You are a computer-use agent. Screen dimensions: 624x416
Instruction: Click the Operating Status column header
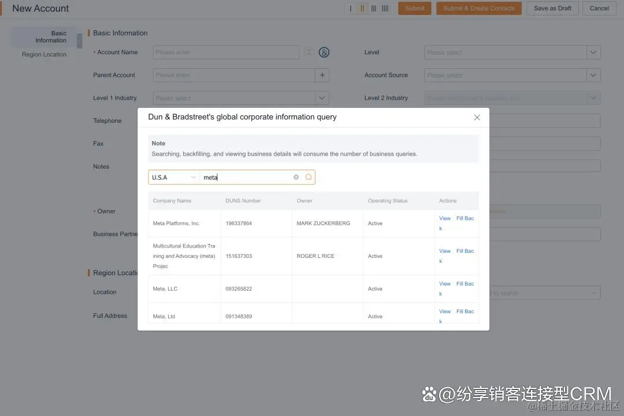[388, 201]
